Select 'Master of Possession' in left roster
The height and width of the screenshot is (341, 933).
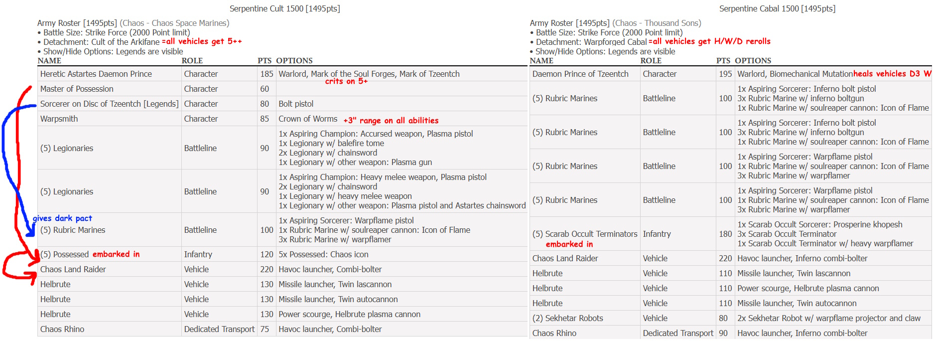(x=77, y=89)
